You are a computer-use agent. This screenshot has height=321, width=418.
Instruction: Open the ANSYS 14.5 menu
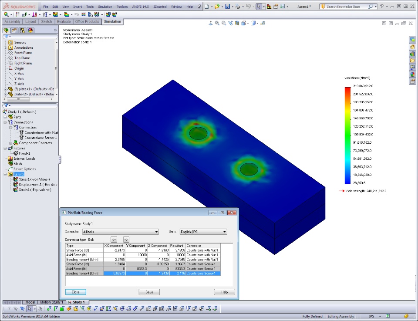[141, 7]
